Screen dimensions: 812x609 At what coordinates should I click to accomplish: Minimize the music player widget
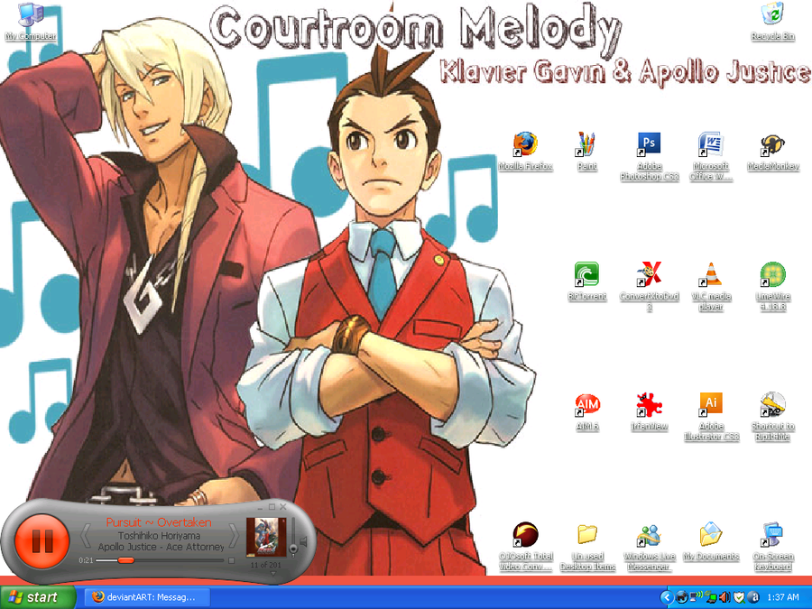click(261, 507)
